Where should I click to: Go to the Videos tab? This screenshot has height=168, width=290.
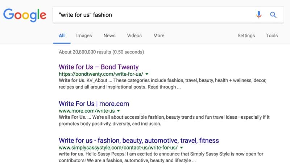[x=134, y=35]
